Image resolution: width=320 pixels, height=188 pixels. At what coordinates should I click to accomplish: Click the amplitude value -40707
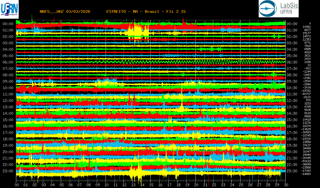pyautogui.click(x=306, y=94)
